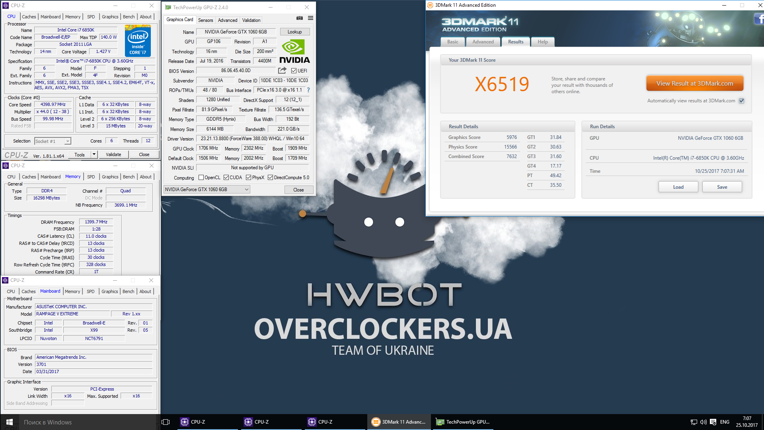Click the Core Speed value 4398.97 MHz
Screen dimensions: 764x430
coord(53,105)
